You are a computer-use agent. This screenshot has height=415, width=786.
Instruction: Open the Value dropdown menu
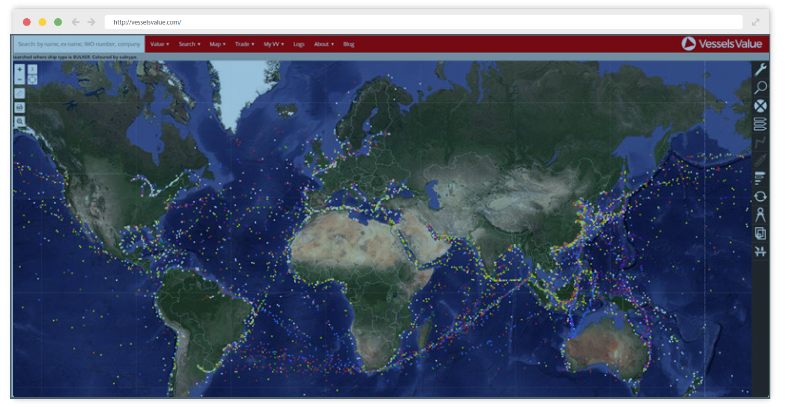[x=159, y=44]
